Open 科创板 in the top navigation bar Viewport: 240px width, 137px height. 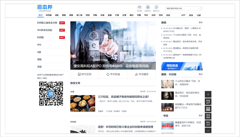pyautogui.click(x=49, y=15)
